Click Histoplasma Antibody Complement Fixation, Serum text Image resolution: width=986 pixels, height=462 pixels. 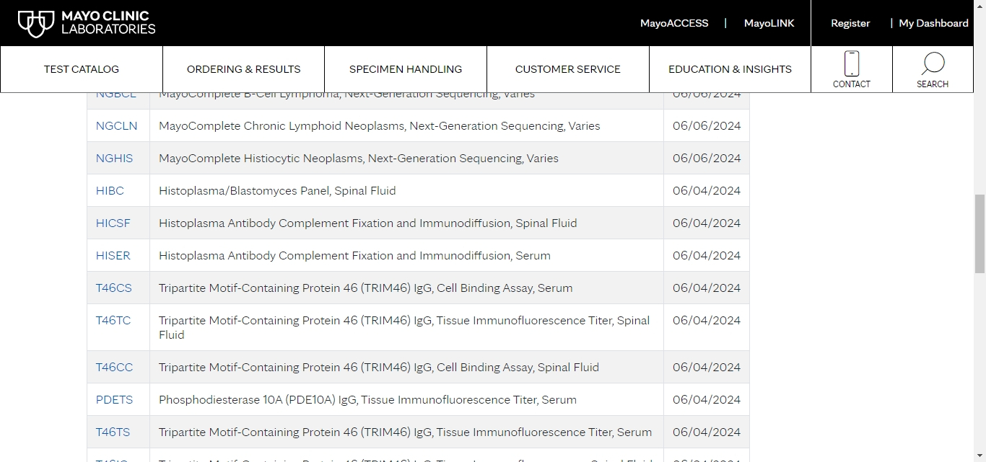[354, 256]
